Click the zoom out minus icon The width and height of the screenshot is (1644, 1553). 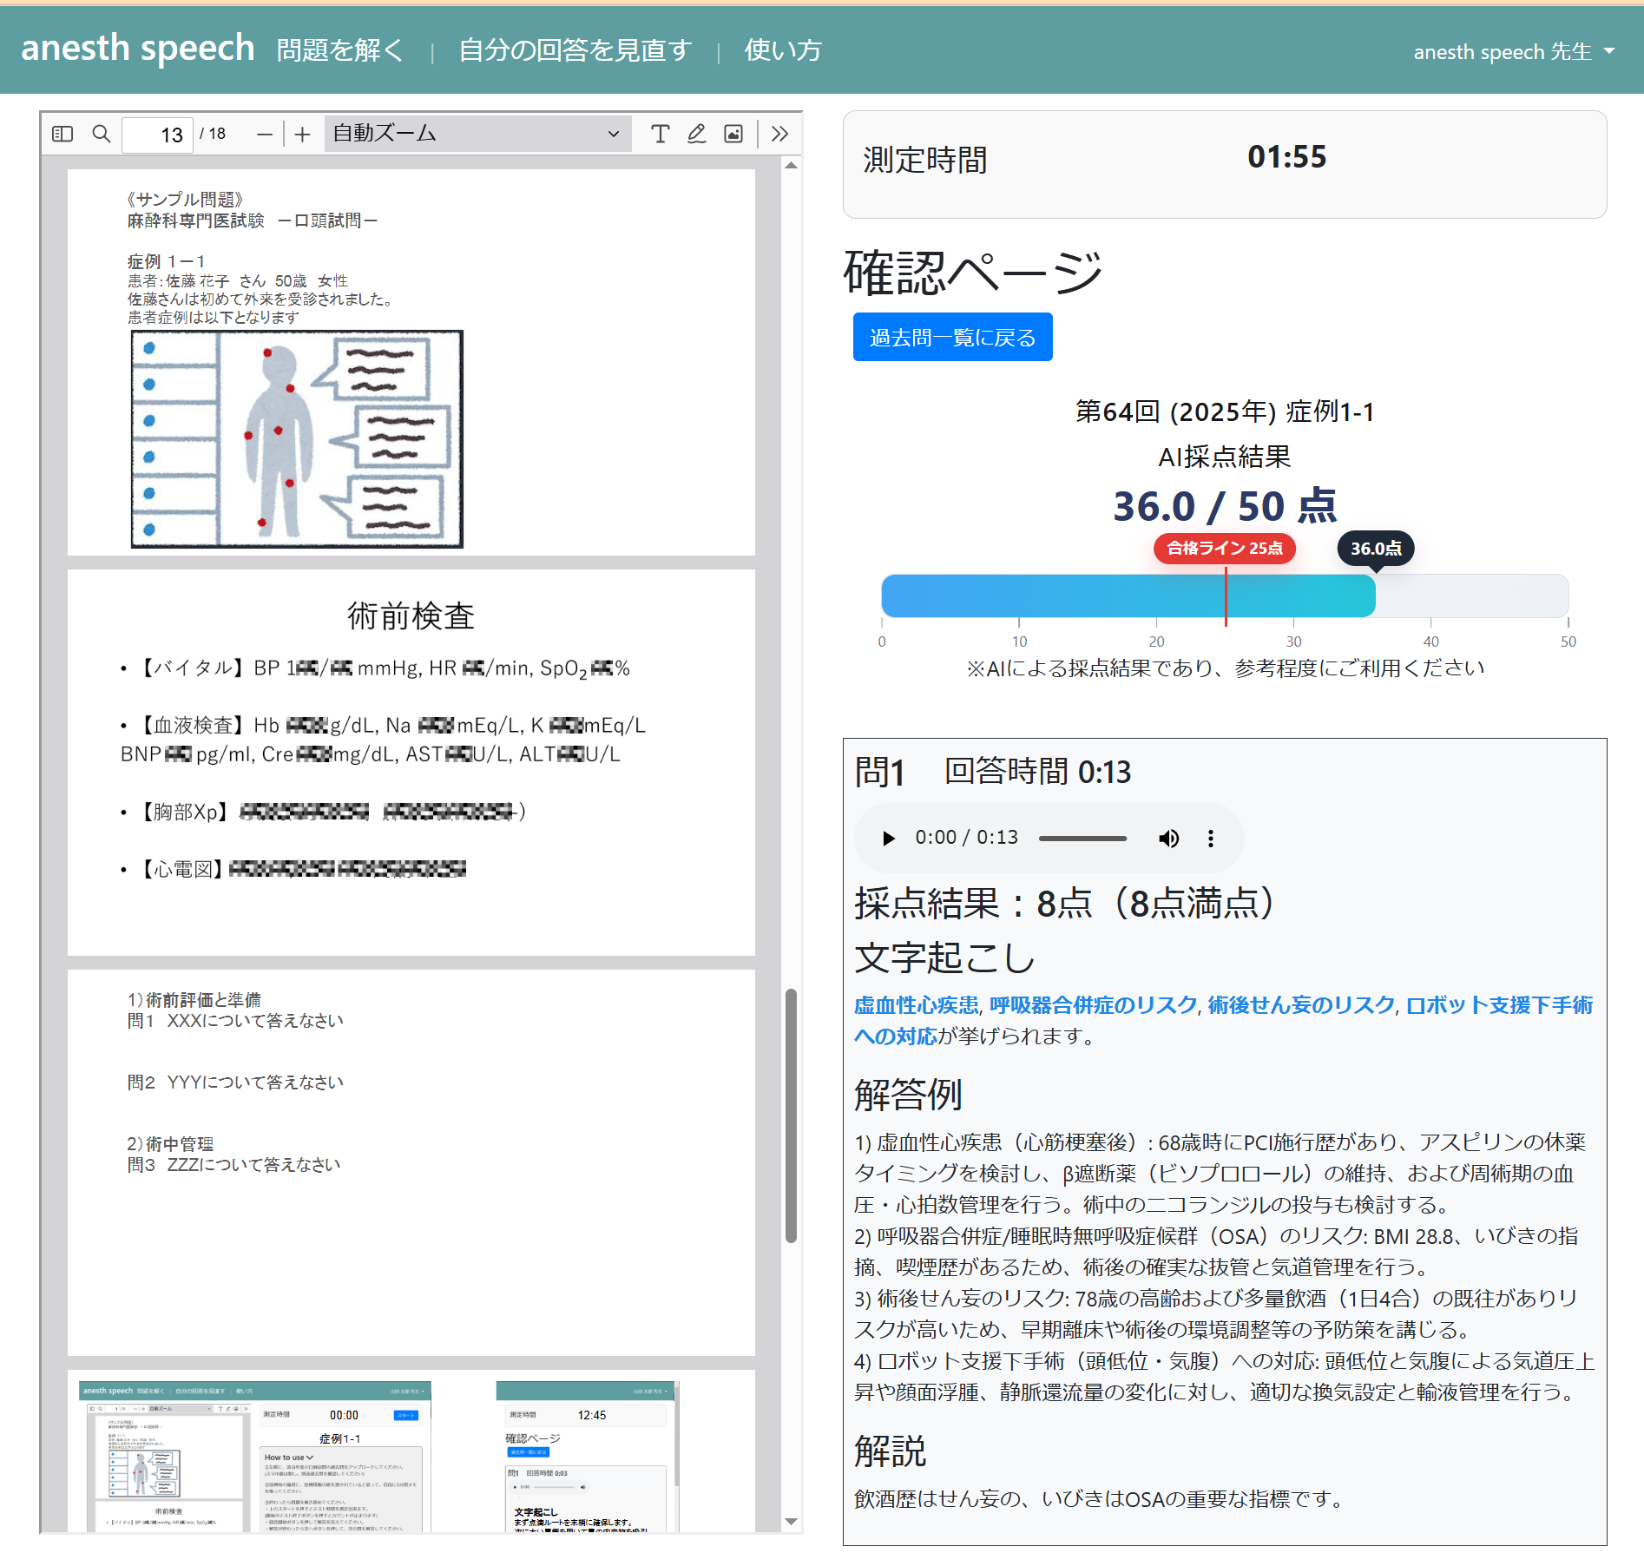coord(265,135)
